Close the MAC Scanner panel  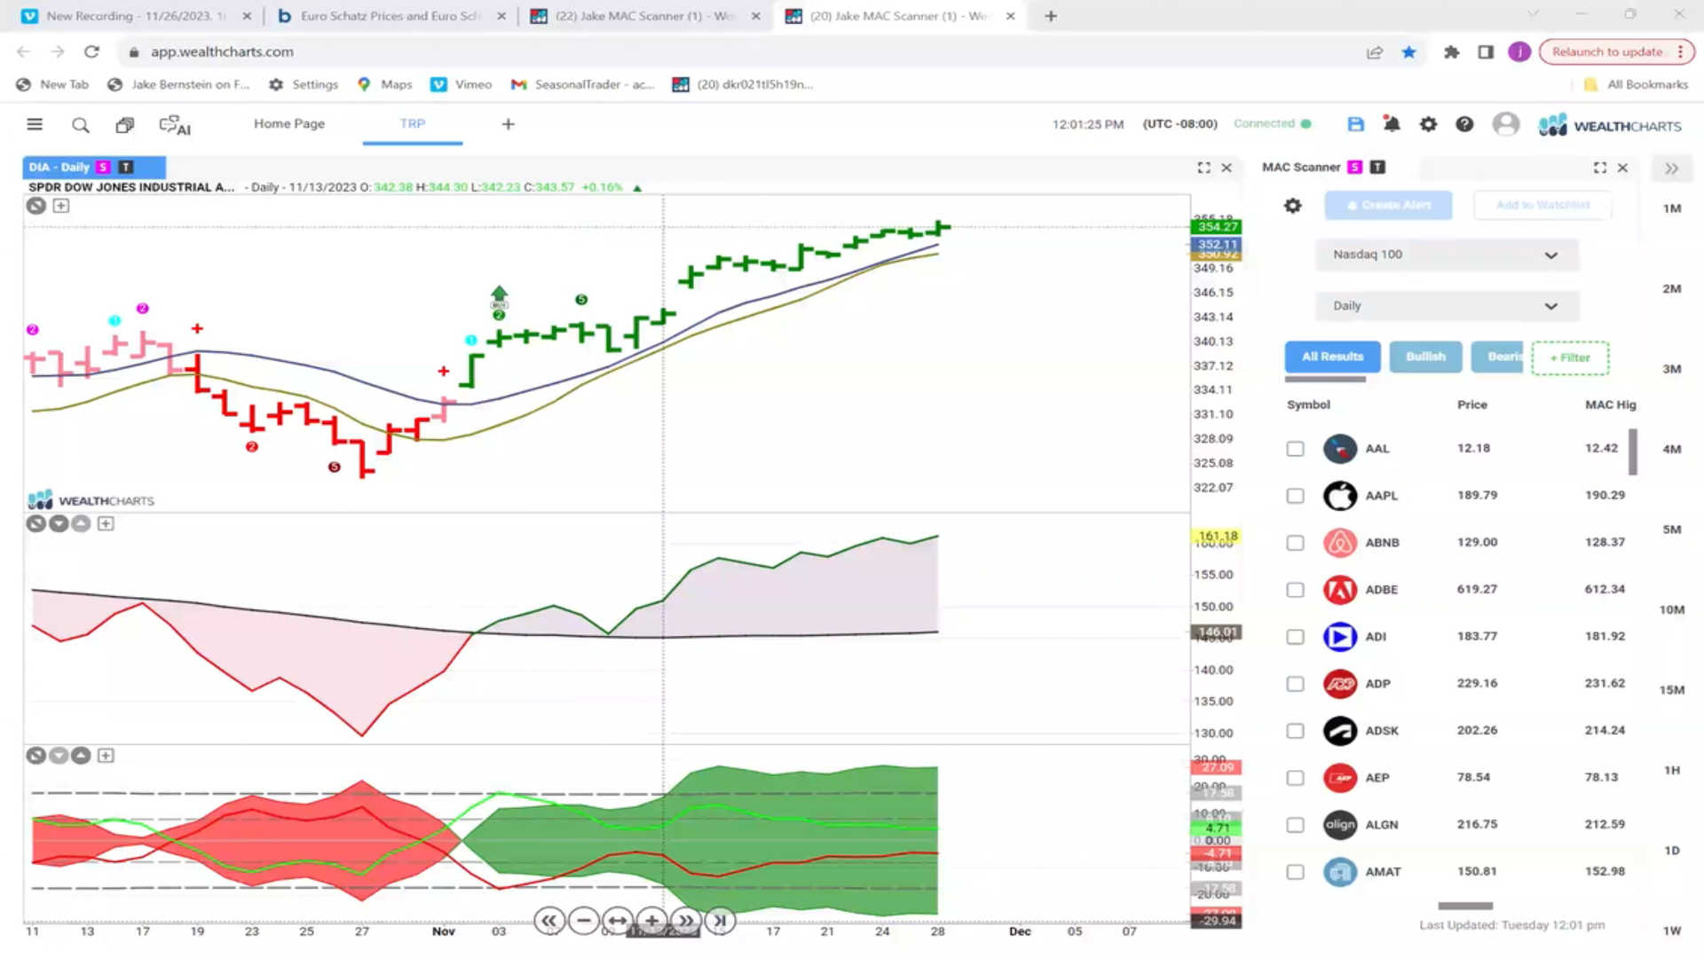[x=1622, y=168]
